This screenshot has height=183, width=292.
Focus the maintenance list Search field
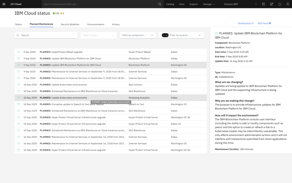coord(46,35)
